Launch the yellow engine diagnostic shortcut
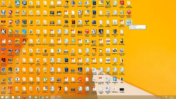Viewport: 176px width, 99px height. point(17,41)
